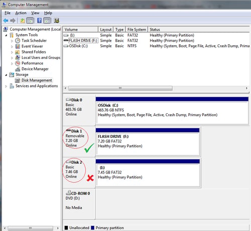Select the FLASH DRIVE (F:) volume row

pyautogui.click(x=157, y=41)
